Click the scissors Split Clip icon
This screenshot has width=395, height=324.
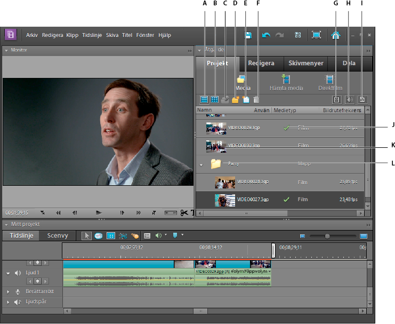(184, 213)
